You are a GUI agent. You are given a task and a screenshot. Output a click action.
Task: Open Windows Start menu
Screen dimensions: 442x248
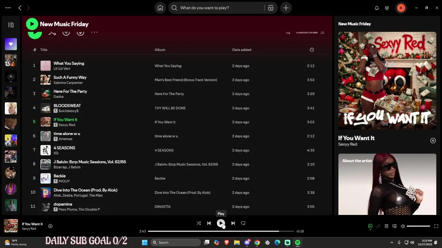click(145, 242)
